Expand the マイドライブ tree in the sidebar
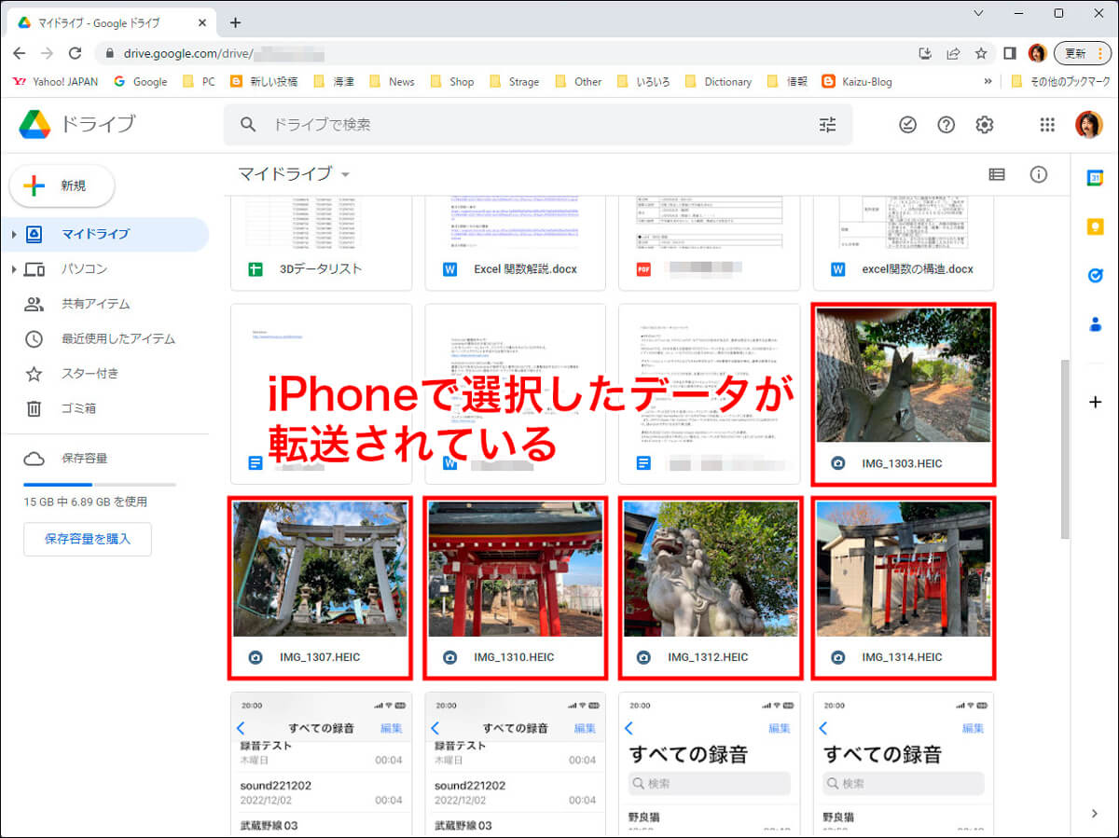1119x838 pixels. (13, 235)
